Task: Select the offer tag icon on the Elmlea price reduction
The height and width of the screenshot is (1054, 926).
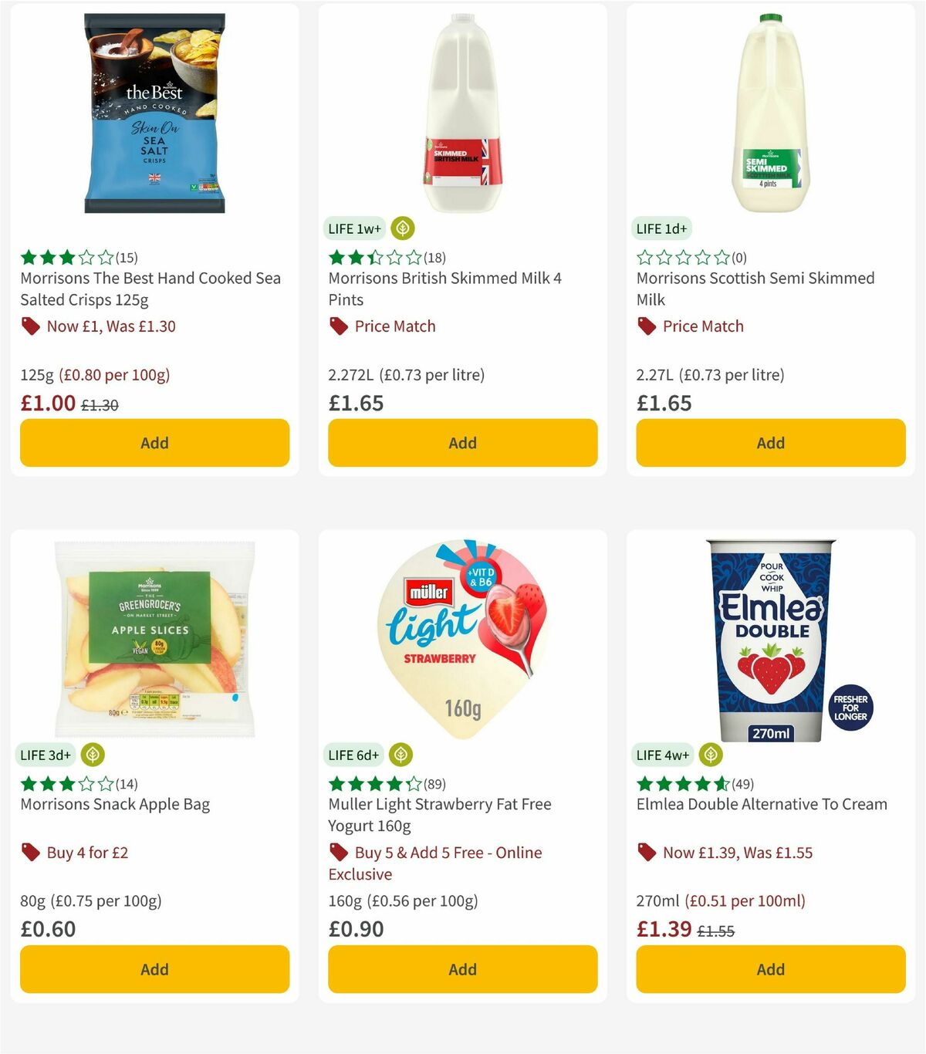Action: click(x=647, y=852)
